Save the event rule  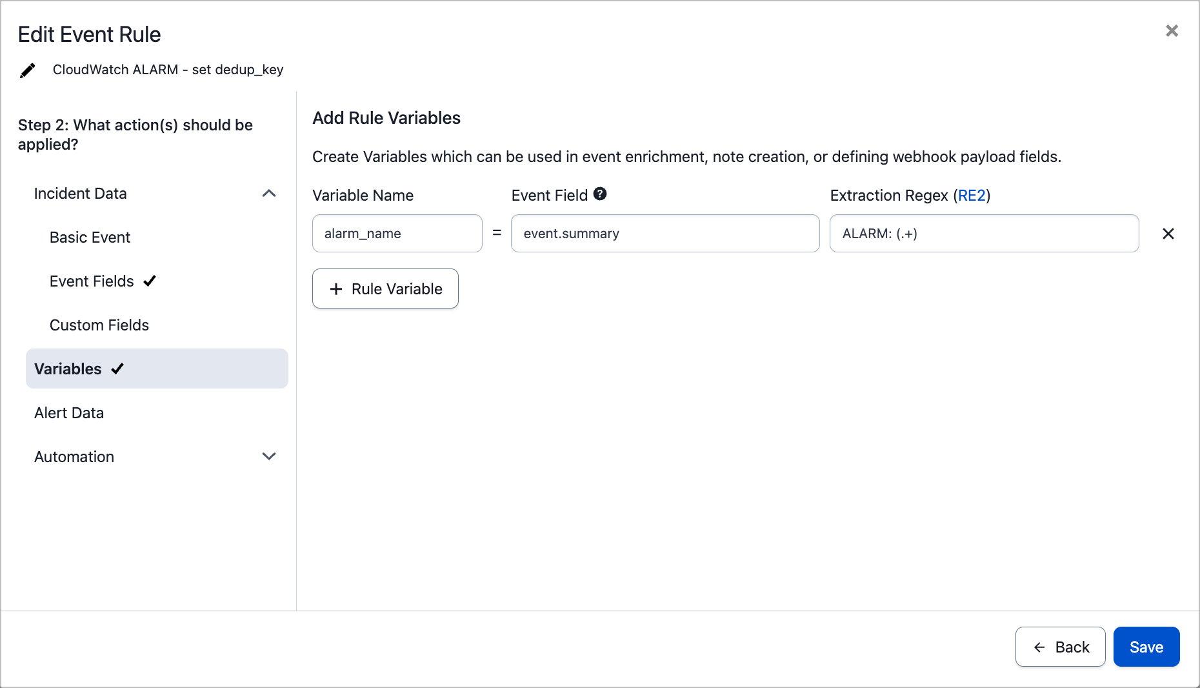pyautogui.click(x=1146, y=647)
